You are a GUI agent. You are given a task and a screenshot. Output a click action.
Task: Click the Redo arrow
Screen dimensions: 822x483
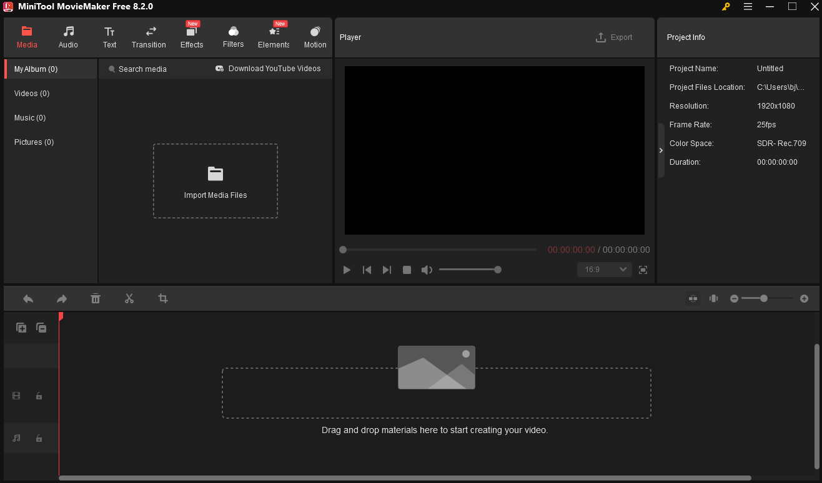tap(62, 299)
